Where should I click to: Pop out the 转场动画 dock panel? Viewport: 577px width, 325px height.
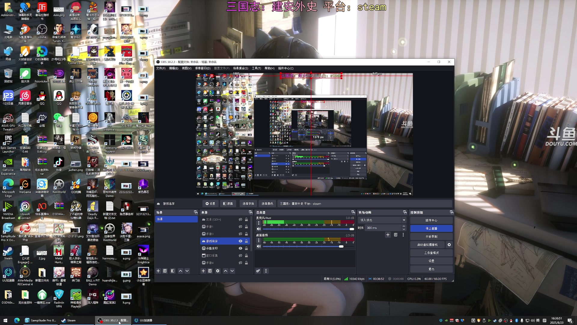pos(405,212)
